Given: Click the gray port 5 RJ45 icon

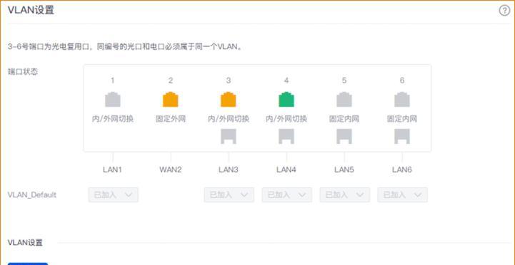Looking at the screenshot, I should click(x=344, y=100).
